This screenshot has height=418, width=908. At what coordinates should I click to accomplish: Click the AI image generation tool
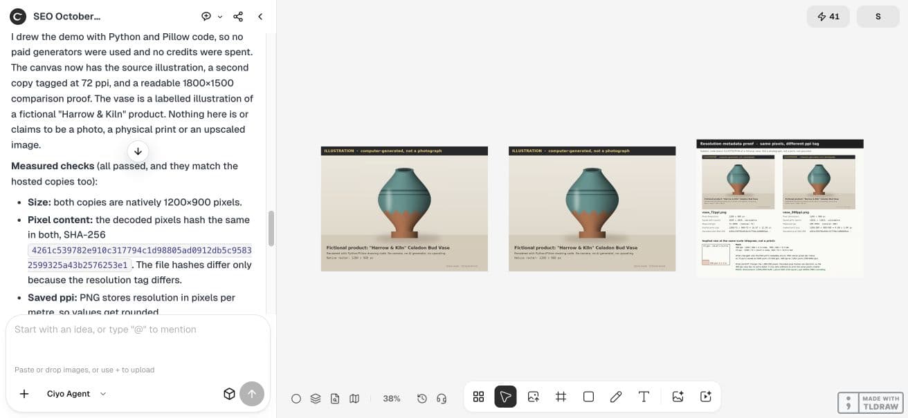pyautogui.click(x=678, y=397)
